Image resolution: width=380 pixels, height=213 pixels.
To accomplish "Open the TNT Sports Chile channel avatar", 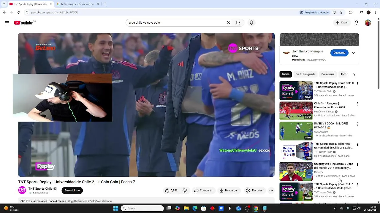I will [x=22, y=190].
